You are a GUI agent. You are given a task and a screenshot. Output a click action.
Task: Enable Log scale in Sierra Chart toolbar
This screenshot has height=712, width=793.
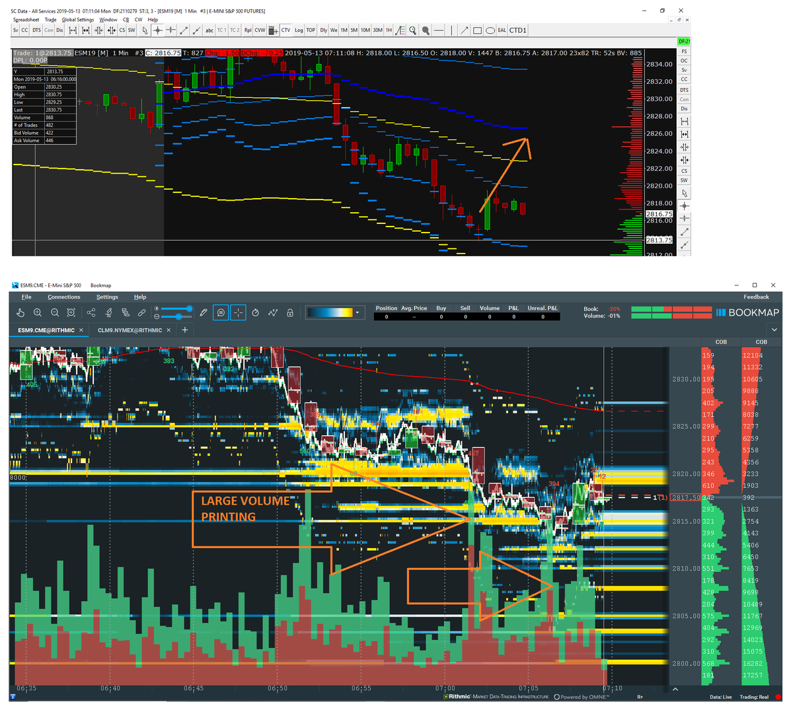(x=299, y=30)
